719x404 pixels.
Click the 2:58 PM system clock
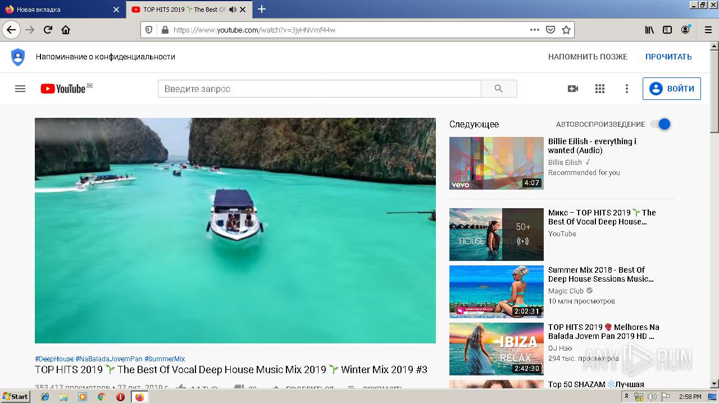coord(690,397)
